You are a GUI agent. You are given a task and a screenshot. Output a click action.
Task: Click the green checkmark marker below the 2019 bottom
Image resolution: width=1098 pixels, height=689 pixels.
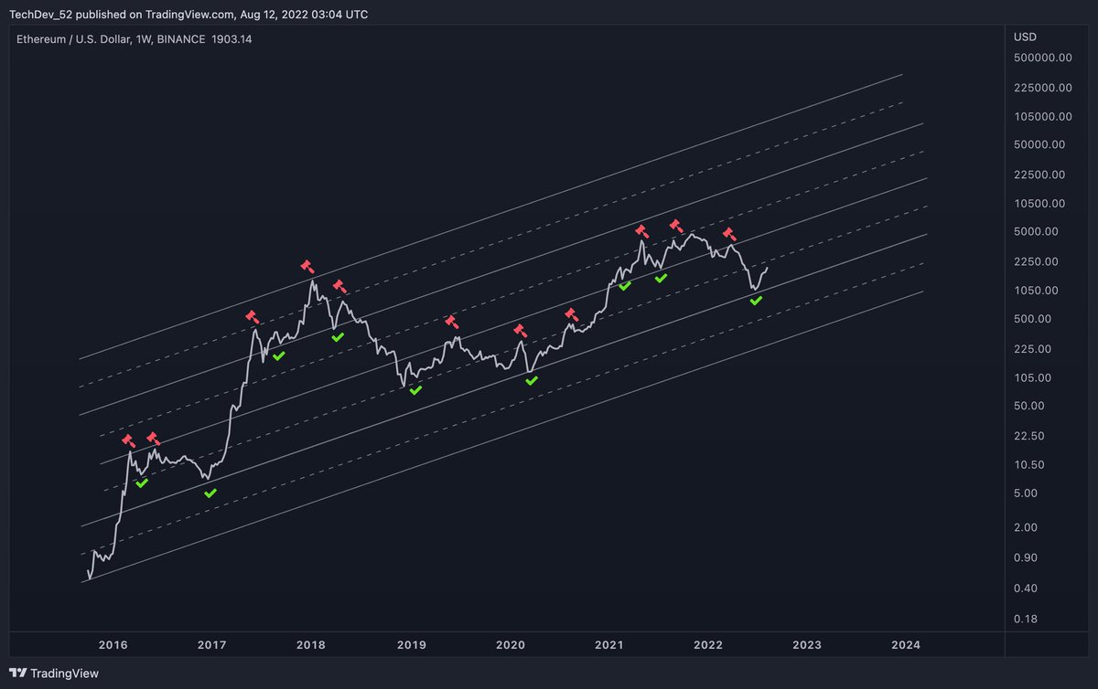pyautogui.click(x=414, y=391)
